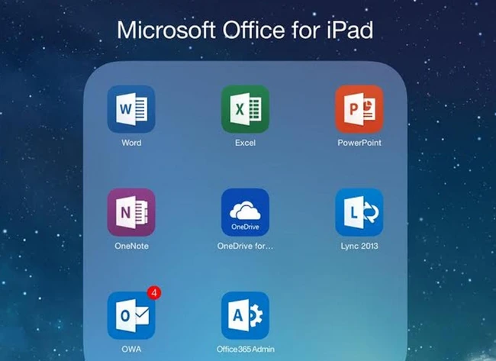This screenshot has height=361, width=496.
Task: Tap the red 4 notification badge on OWA
Action: (x=154, y=293)
